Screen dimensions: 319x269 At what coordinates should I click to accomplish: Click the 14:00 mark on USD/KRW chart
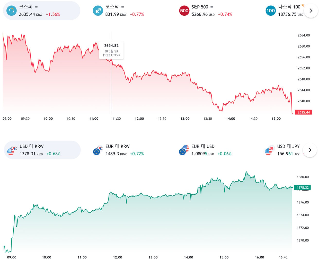(189, 257)
